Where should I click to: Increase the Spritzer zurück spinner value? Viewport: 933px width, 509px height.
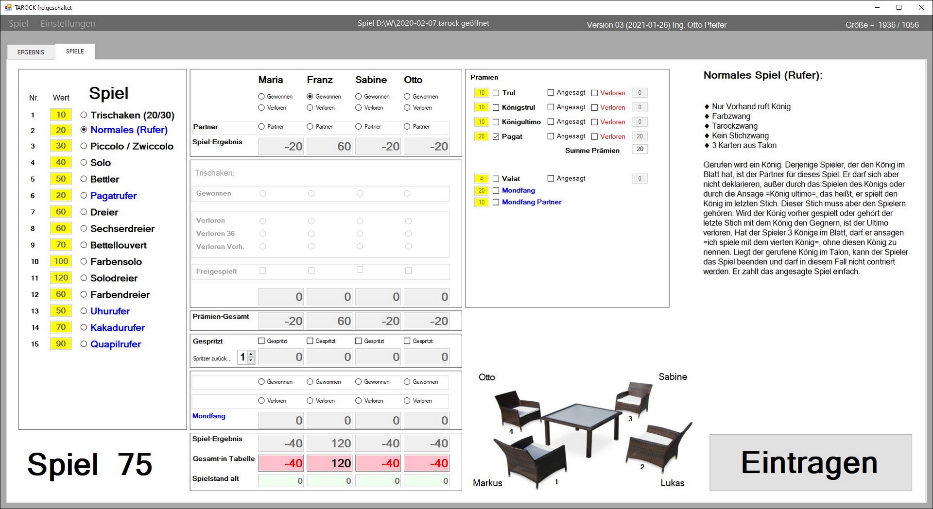pos(251,354)
